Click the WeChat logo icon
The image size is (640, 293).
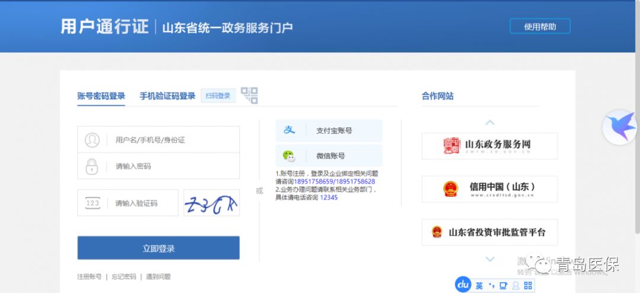point(289,156)
